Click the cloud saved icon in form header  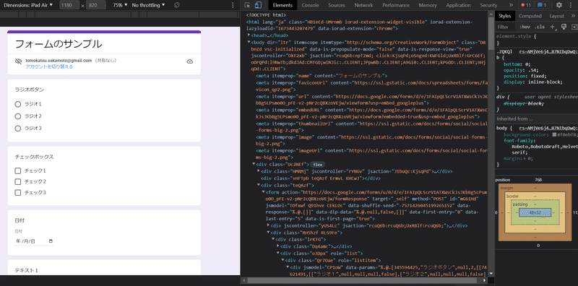click(x=190, y=61)
